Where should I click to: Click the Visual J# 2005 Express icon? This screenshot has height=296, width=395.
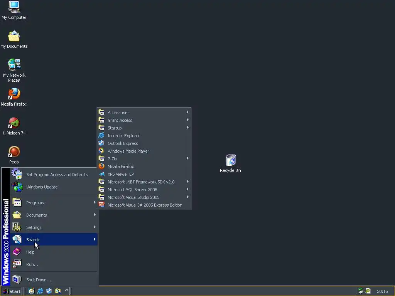click(x=101, y=205)
